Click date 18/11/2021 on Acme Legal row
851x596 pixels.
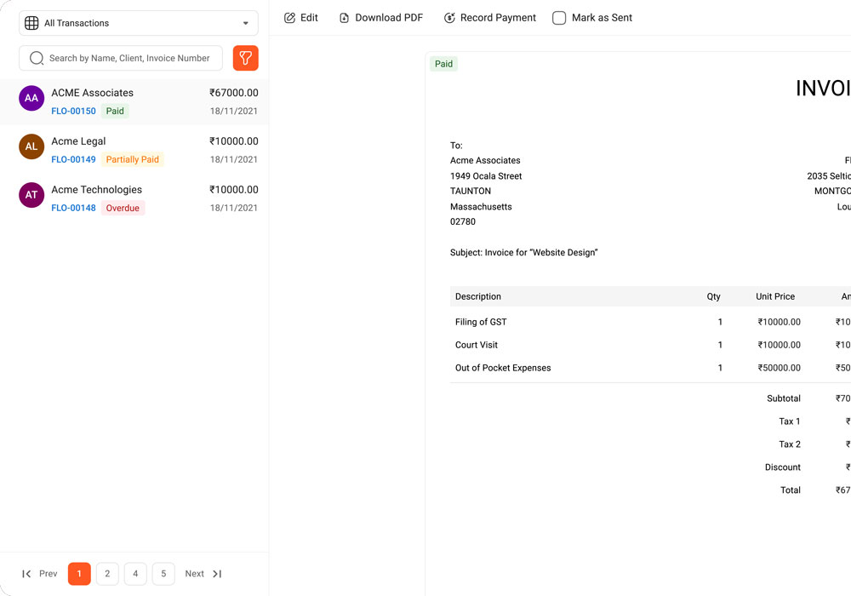[234, 159]
